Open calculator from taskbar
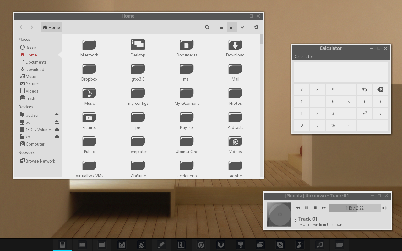Screen dimensions: 402x251 click(62, 245)
